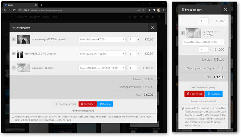241x137 pixels.
Task: Click quantity field for artem-sapegin item
Action: (132, 39)
